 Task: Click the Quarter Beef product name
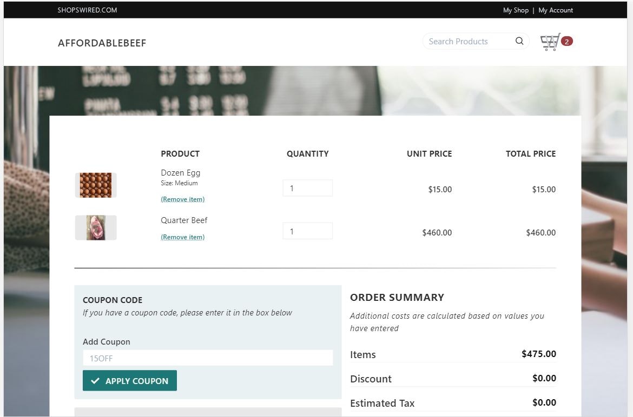[184, 220]
